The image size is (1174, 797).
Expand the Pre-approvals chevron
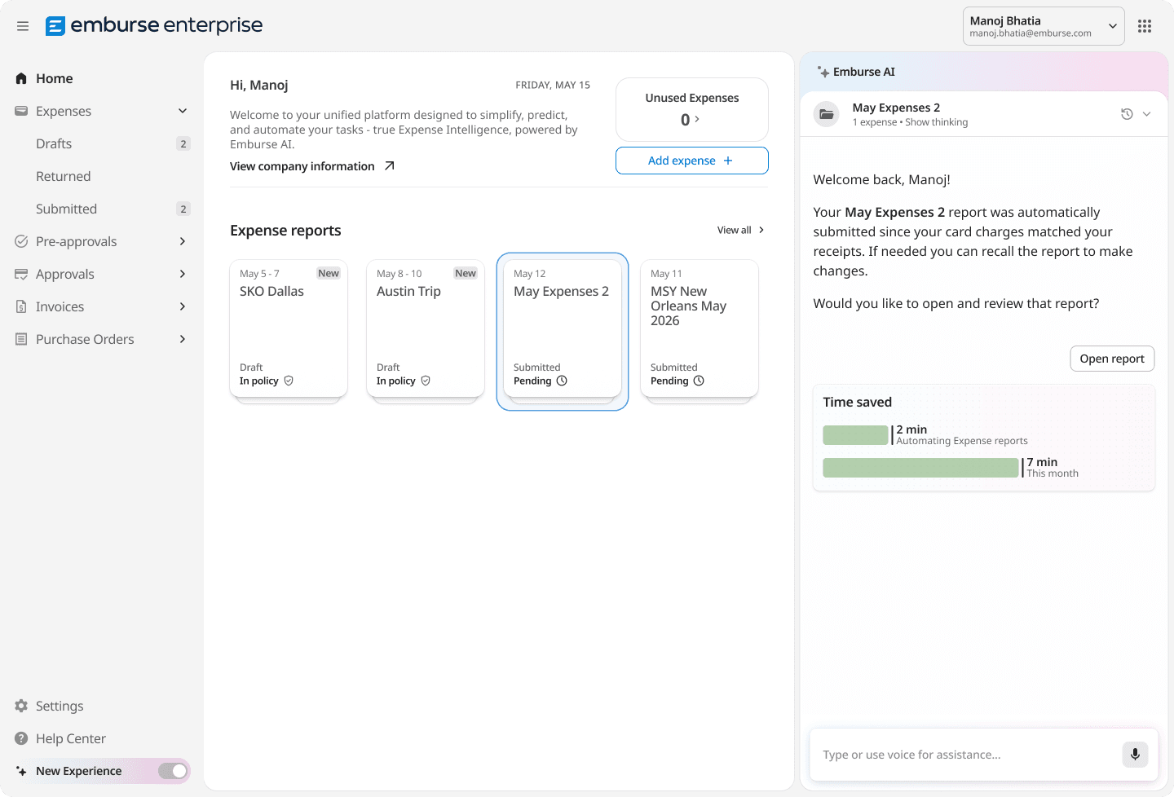pyautogui.click(x=183, y=241)
